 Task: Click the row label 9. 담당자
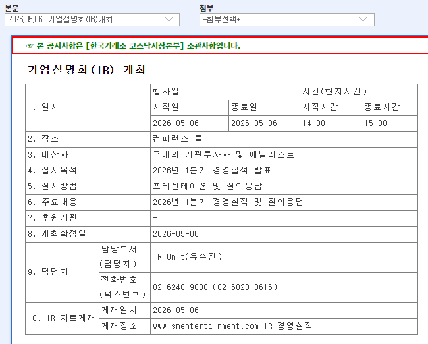[x=48, y=272]
